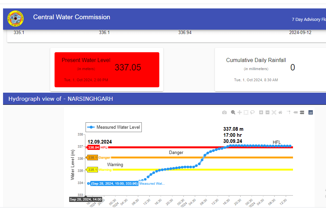The width and height of the screenshot is (326, 215).
Task: Click the Central Water Commission logo
Action: click(15, 19)
